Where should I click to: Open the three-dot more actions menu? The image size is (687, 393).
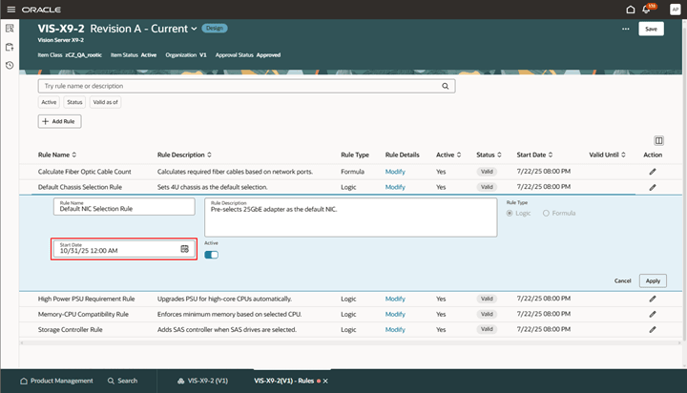click(x=625, y=29)
